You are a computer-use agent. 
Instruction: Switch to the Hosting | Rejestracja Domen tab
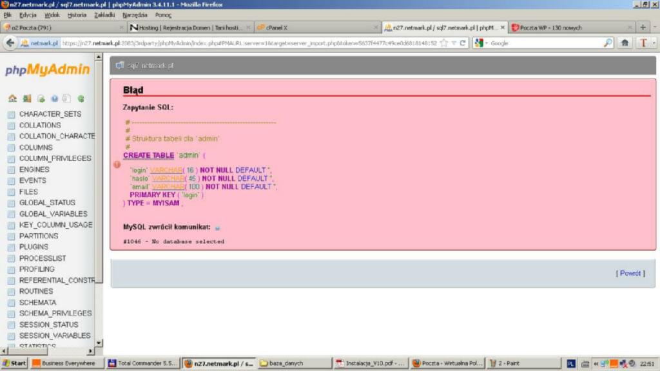(x=190, y=27)
